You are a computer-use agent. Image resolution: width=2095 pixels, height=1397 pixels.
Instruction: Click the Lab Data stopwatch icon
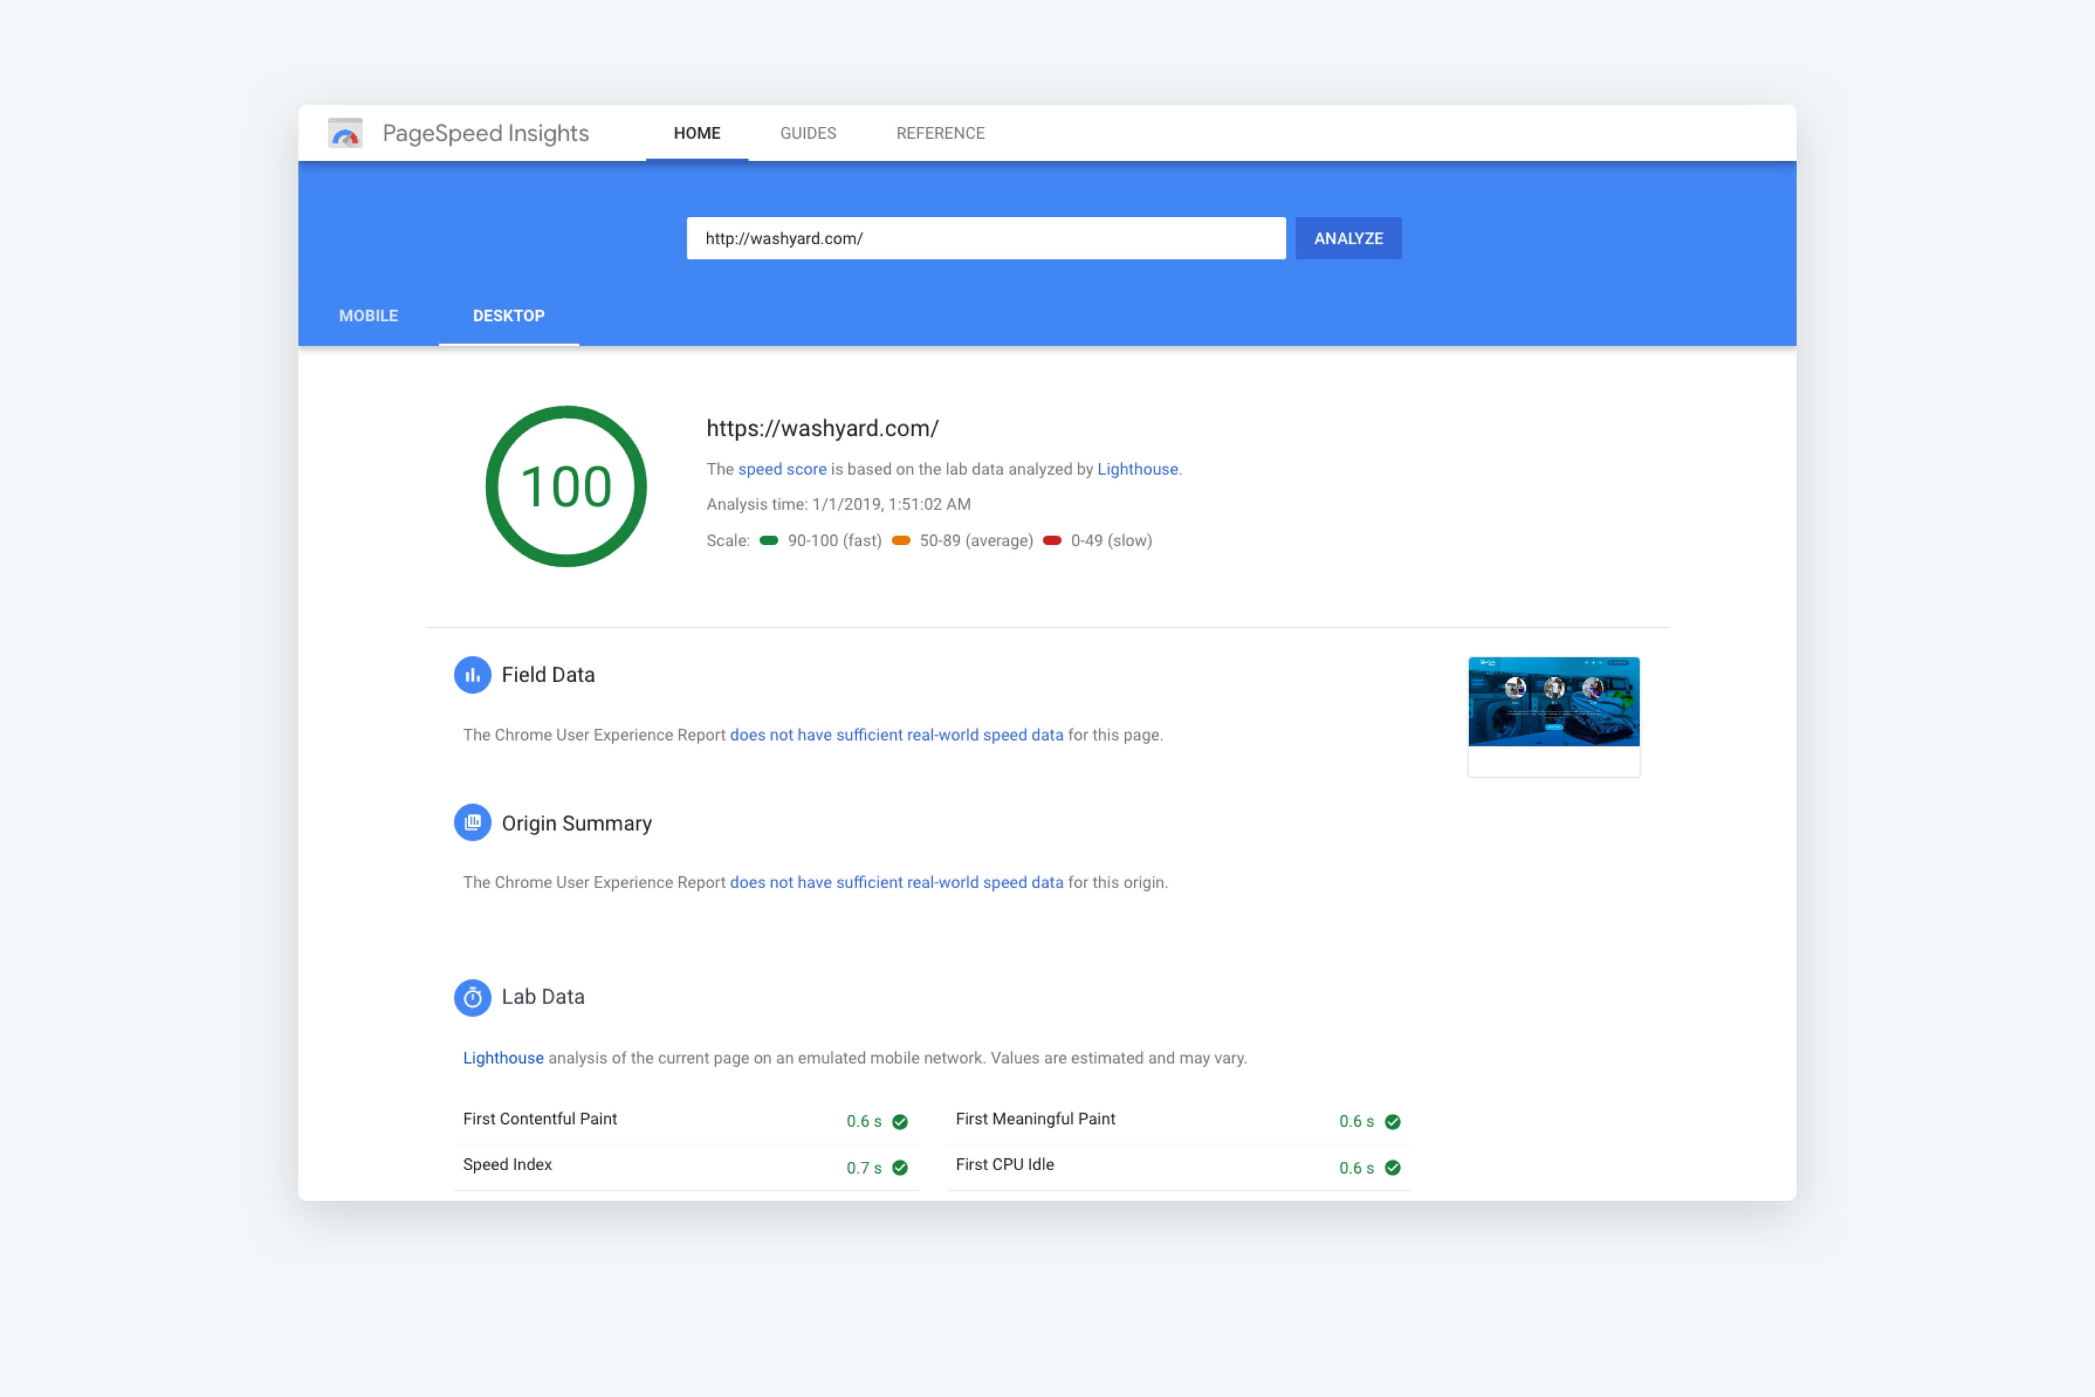tap(472, 997)
